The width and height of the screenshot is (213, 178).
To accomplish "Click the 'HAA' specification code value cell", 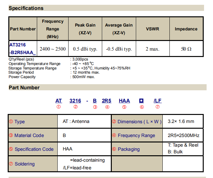I will coord(84,149).
